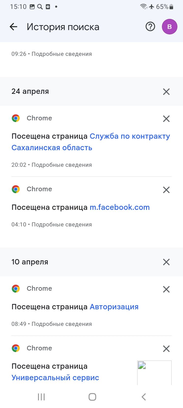Remove the Служба по контракту entry

pos(166,119)
